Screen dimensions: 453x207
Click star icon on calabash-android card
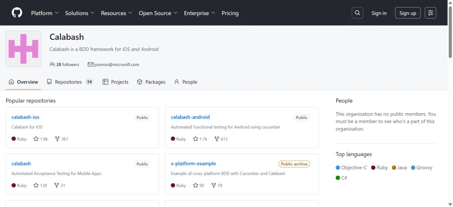tap(196, 139)
